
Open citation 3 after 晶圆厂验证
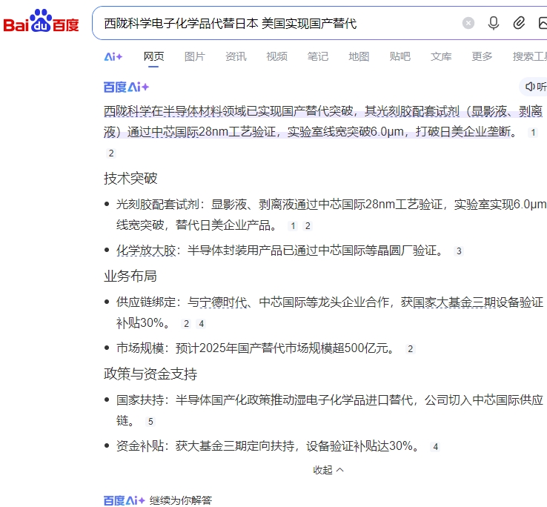tap(459, 251)
